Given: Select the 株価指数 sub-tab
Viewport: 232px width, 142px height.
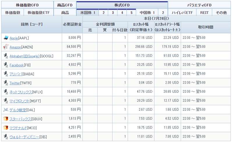Looking at the screenshot, I should point(13,12).
